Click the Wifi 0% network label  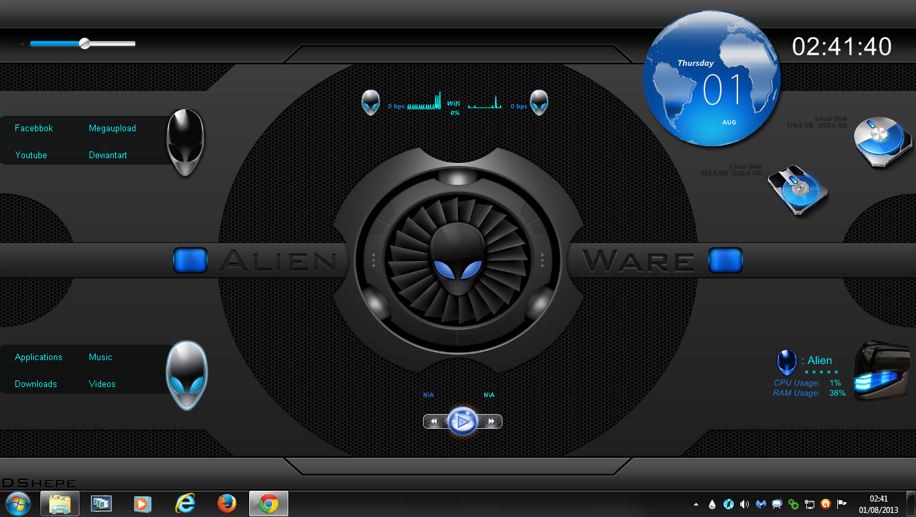tap(455, 108)
